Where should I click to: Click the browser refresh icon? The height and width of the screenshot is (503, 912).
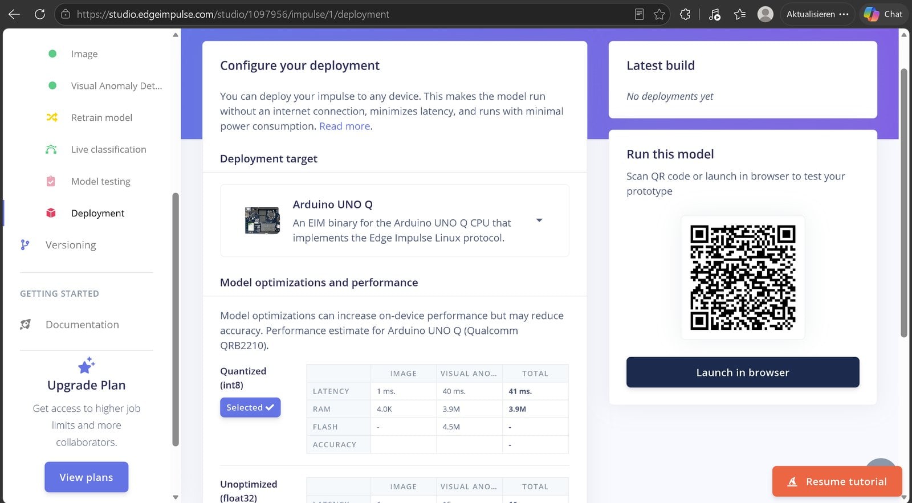tap(39, 14)
